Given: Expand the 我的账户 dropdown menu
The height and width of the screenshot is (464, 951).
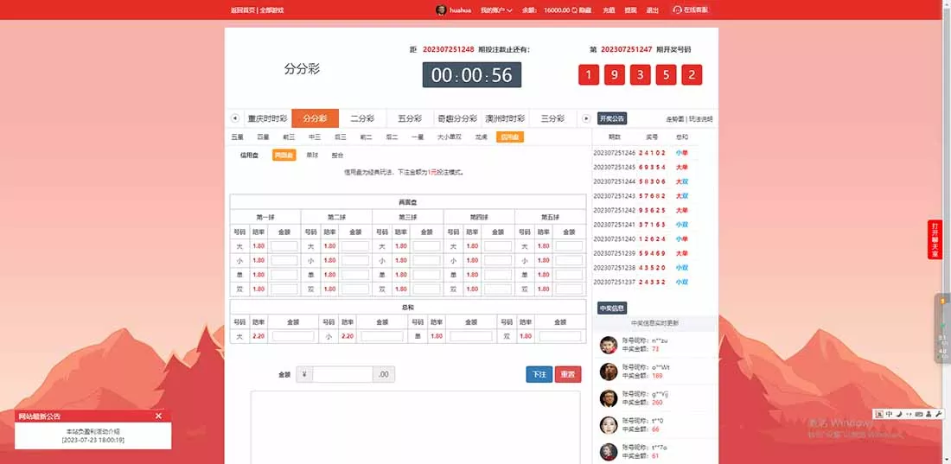Looking at the screenshot, I should [496, 10].
